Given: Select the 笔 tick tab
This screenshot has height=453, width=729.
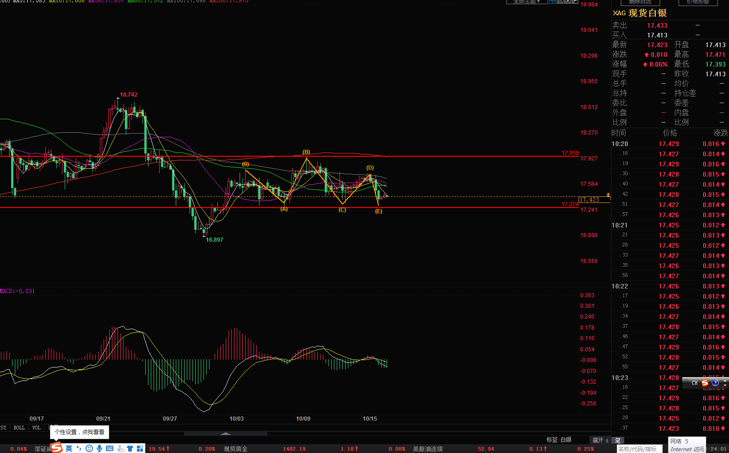Looking at the screenshot, I should (x=618, y=440).
